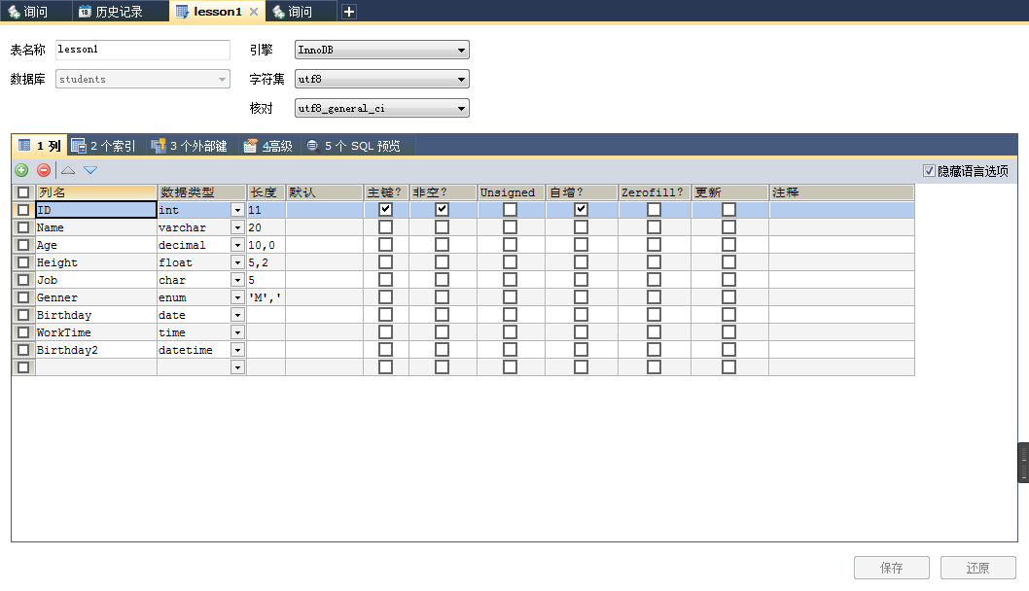The image size is (1029, 591).
Task: Click the 表名称 input field
Action: pos(142,50)
